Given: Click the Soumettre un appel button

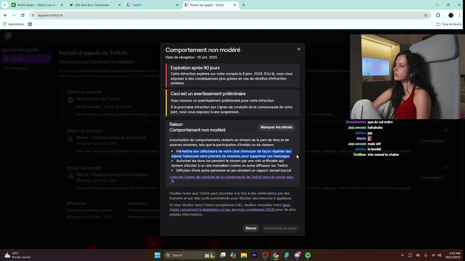Looking at the screenshot, I should tap(280, 228).
